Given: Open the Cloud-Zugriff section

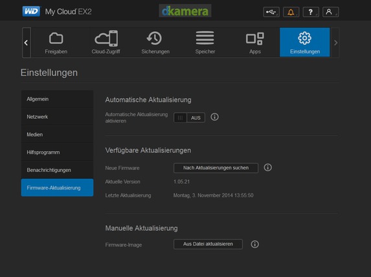Looking at the screenshot, I should coord(106,42).
